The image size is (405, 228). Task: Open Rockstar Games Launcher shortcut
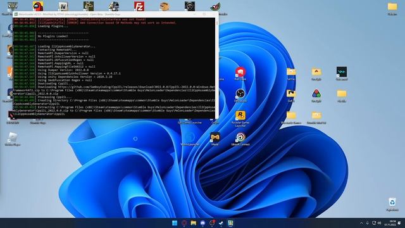click(x=240, y=115)
